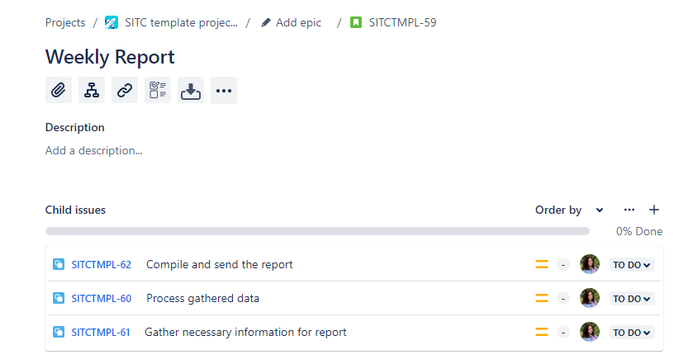Click the checklist icon in the toolbar

coord(158,91)
